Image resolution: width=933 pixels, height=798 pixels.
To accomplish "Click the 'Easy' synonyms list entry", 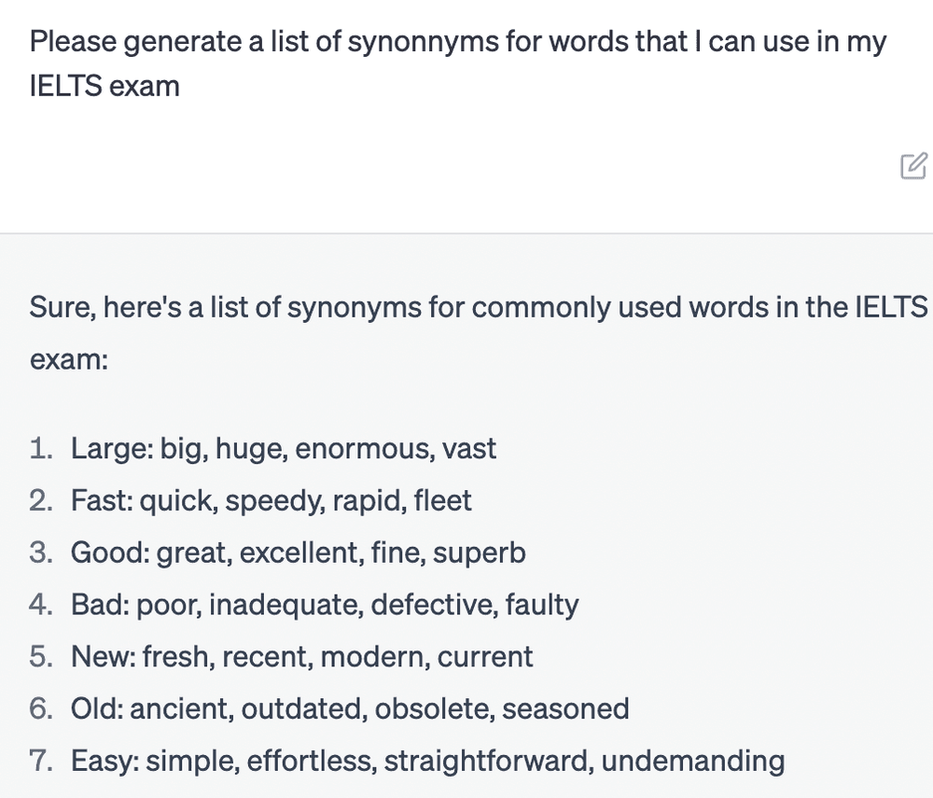I will point(426,761).
